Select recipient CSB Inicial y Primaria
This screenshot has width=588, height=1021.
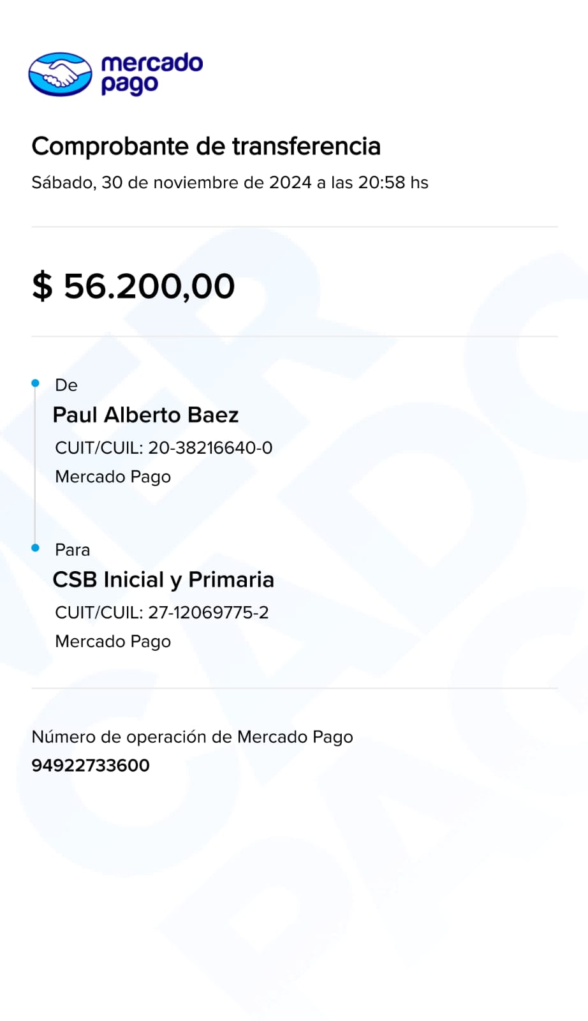163,579
